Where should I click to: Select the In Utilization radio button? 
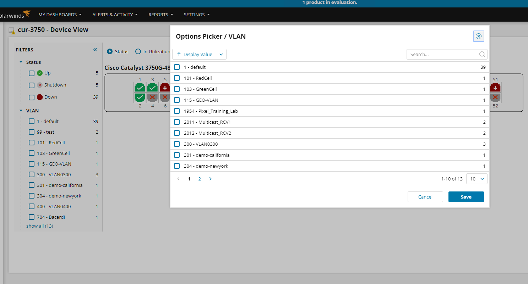pyautogui.click(x=138, y=51)
